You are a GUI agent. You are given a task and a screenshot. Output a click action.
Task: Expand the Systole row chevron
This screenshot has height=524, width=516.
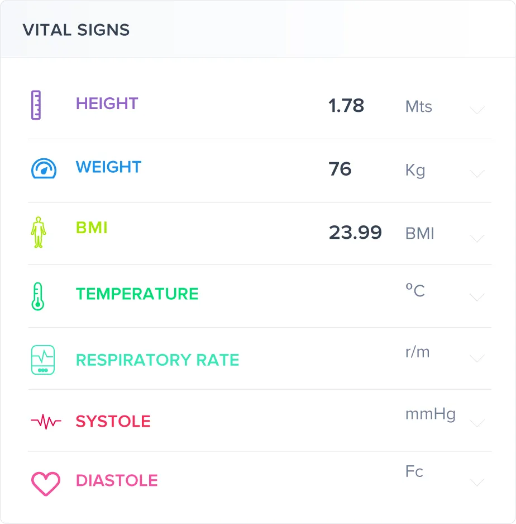477,423
